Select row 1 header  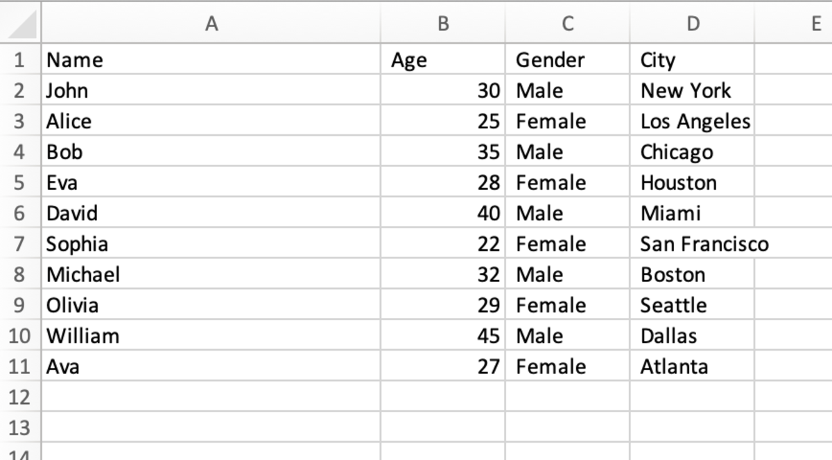[x=19, y=60]
